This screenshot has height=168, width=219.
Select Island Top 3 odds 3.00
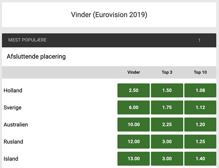click(x=167, y=159)
